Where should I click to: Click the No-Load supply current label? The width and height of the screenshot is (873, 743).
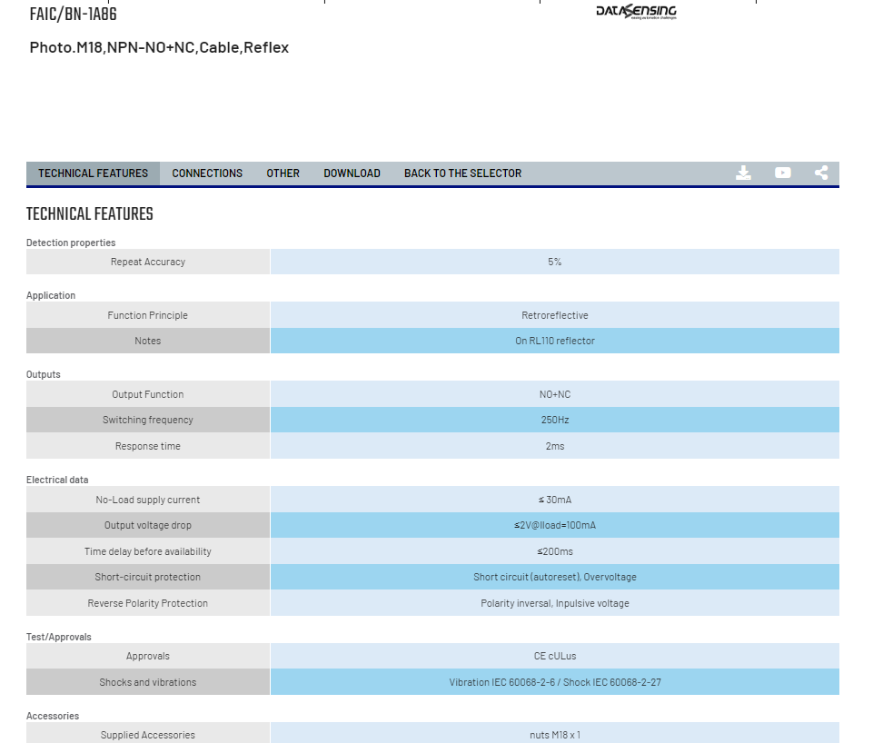[x=147, y=500]
